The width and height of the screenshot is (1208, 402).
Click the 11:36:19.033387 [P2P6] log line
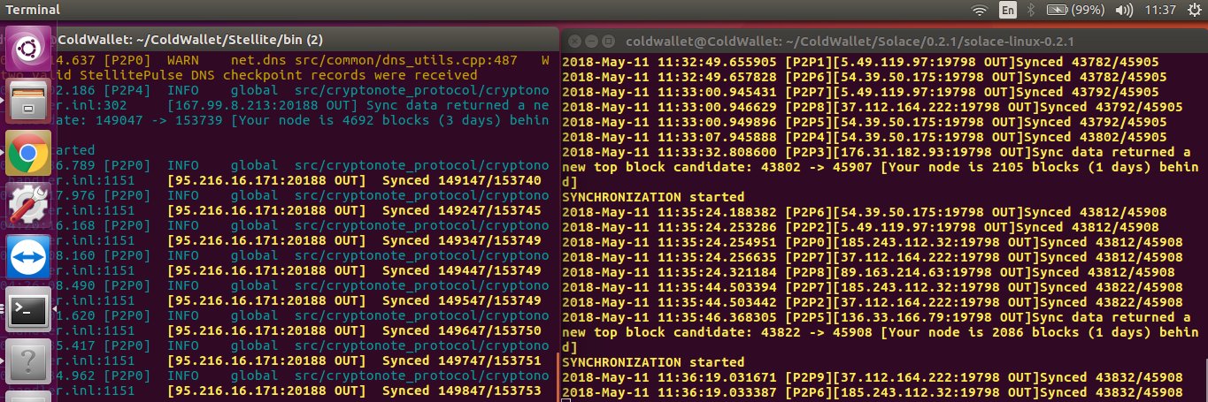(x=873, y=391)
